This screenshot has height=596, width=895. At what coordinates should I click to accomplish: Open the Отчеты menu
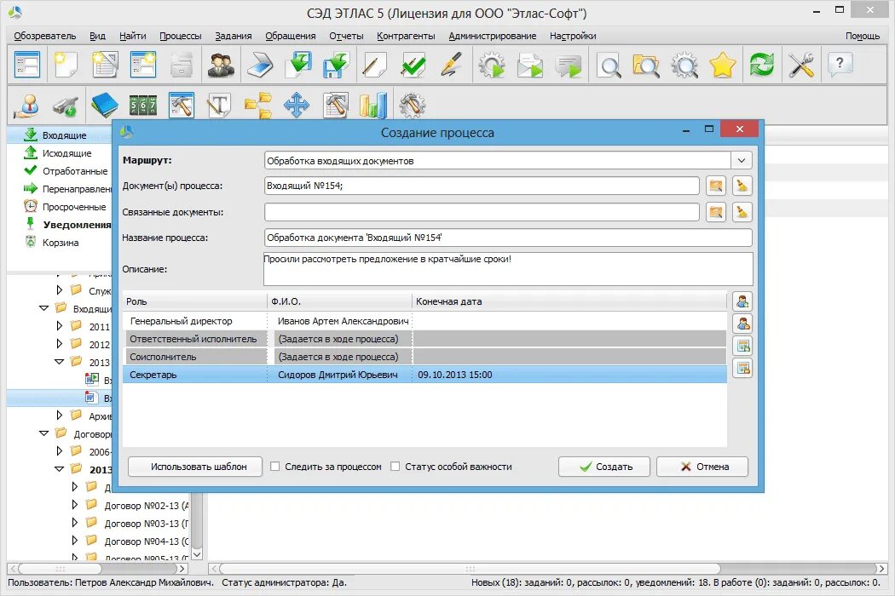click(346, 36)
